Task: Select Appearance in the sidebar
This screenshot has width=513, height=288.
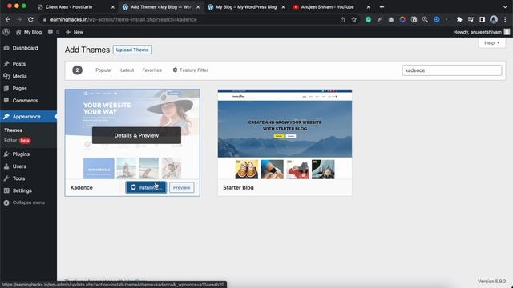Action: 29,117
